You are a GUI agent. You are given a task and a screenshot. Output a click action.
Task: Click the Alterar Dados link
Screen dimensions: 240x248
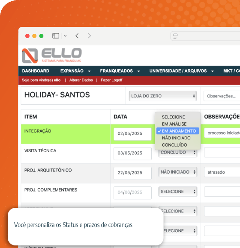click(x=81, y=80)
